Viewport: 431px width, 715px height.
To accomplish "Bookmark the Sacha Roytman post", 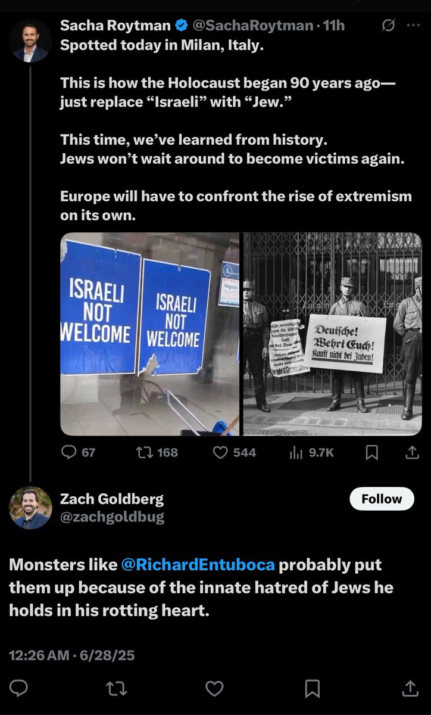I will point(371,453).
